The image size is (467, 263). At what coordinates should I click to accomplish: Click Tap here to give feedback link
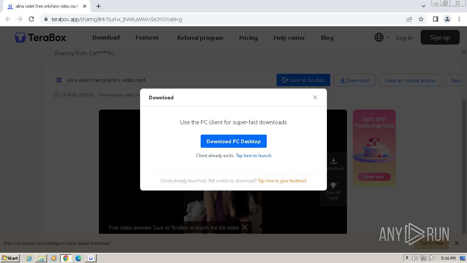click(x=282, y=181)
